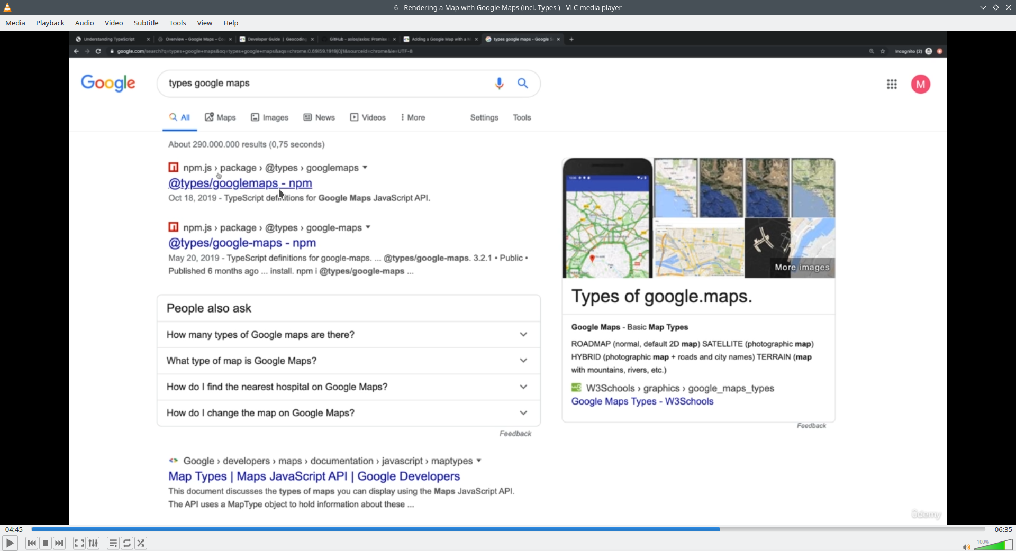Open the Help menu
The width and height of the screenshot is (1016, 551).
pos(231,23)
